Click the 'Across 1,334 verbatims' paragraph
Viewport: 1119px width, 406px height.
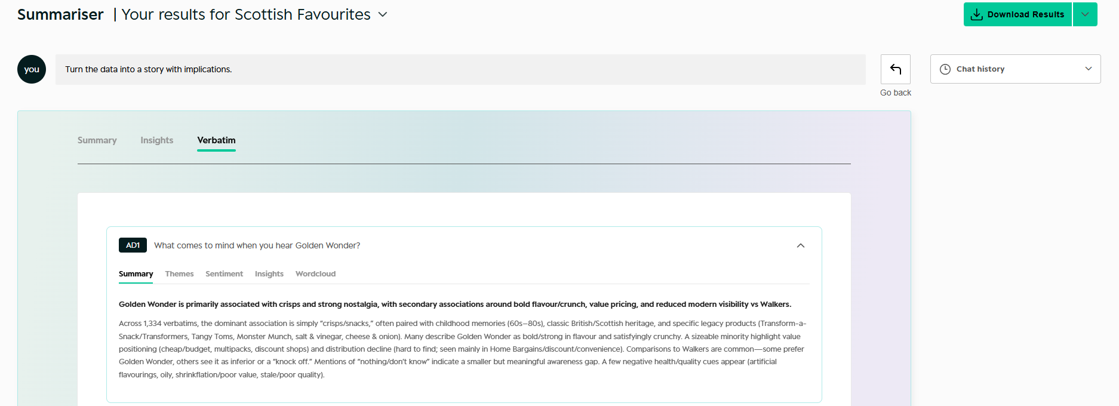pyautogui.click(x=463, y=349)
